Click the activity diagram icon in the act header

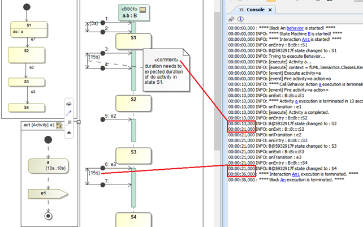click(59, 125)
